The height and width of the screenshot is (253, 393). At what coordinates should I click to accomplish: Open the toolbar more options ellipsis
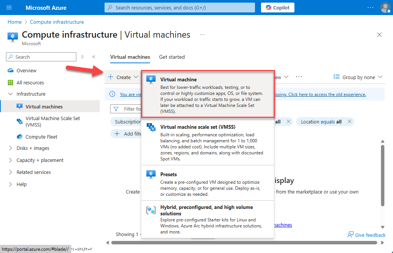coord(299,77)
